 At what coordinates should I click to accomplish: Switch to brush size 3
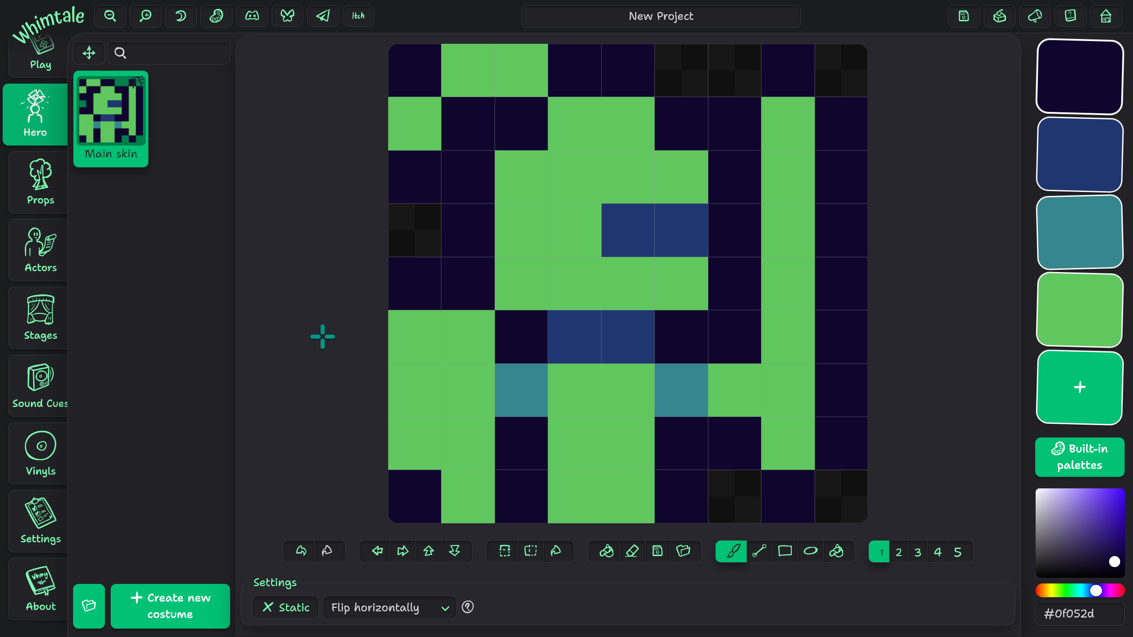pyautogui.click(x=917, y=552)
